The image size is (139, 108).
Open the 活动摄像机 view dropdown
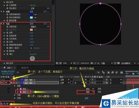tap(128, 63)
